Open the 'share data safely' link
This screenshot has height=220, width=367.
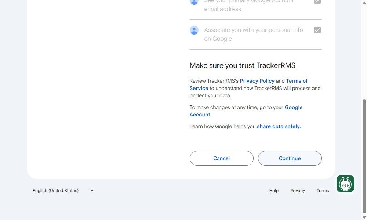coord(278,126)
